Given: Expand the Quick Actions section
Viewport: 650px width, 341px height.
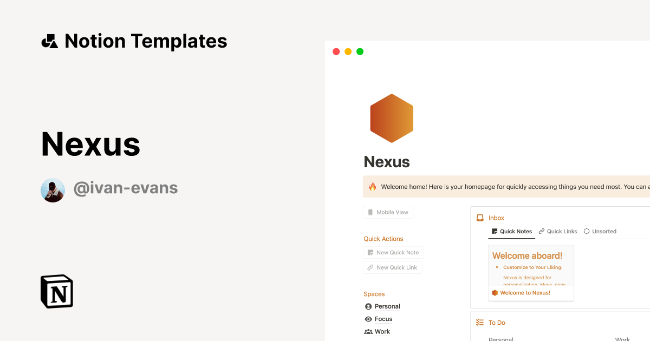Looking at the screenshot, I should tap(383, 239).
